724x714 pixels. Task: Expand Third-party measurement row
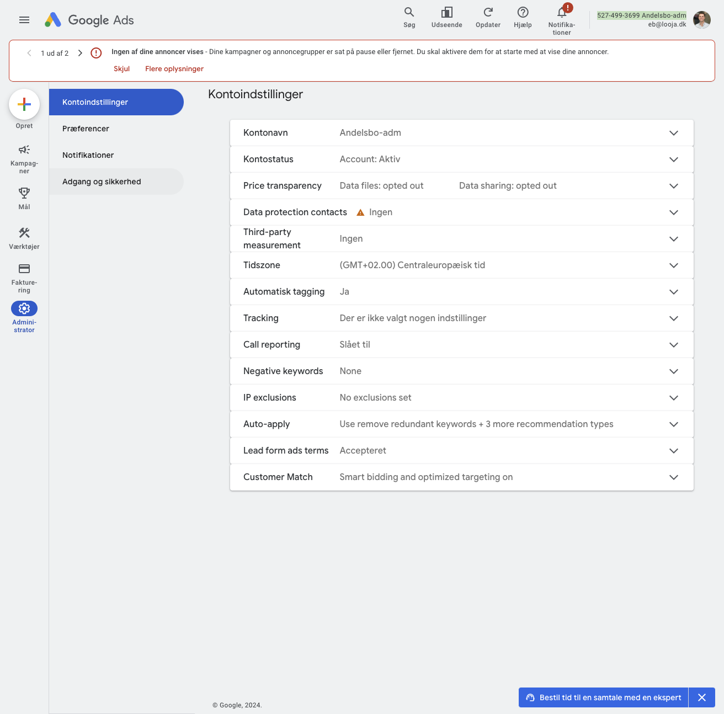click(462, 239)
